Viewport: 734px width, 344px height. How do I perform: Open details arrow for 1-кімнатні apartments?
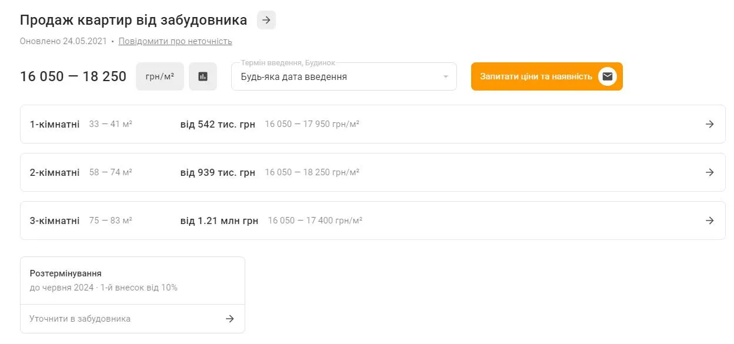coord(708,124)
